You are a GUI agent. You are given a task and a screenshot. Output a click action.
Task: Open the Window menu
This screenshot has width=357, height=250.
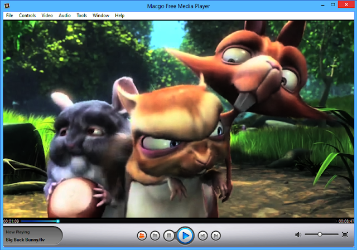point(101,16)
